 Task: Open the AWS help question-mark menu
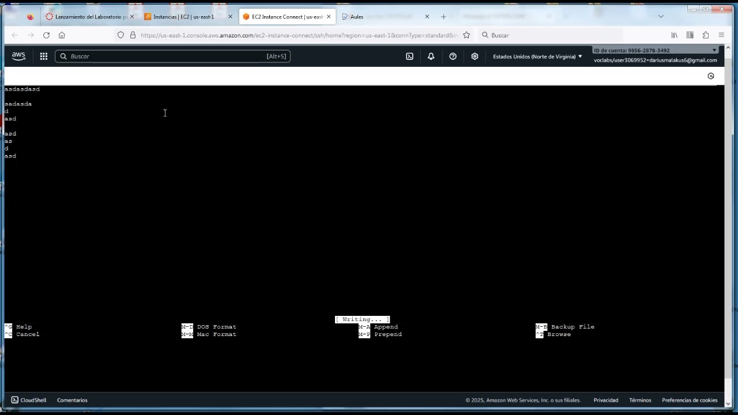453,56
